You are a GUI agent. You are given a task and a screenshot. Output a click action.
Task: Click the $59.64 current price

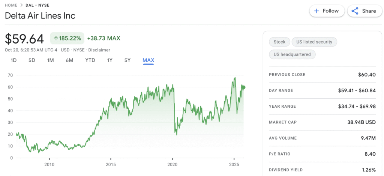[x=24, y=39]
